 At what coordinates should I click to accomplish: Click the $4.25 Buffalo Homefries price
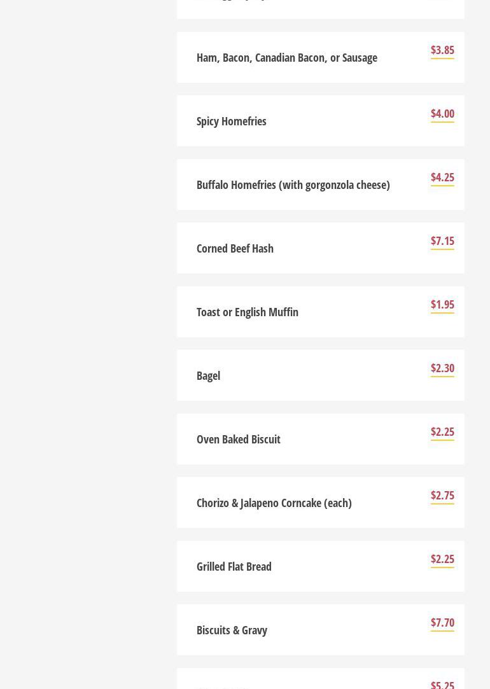click(x=442, y=177)
